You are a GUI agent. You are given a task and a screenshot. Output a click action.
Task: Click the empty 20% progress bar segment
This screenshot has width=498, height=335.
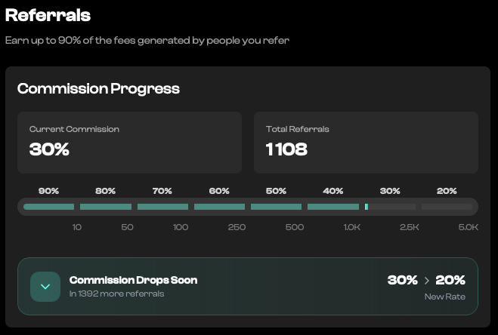pos(447,207)
